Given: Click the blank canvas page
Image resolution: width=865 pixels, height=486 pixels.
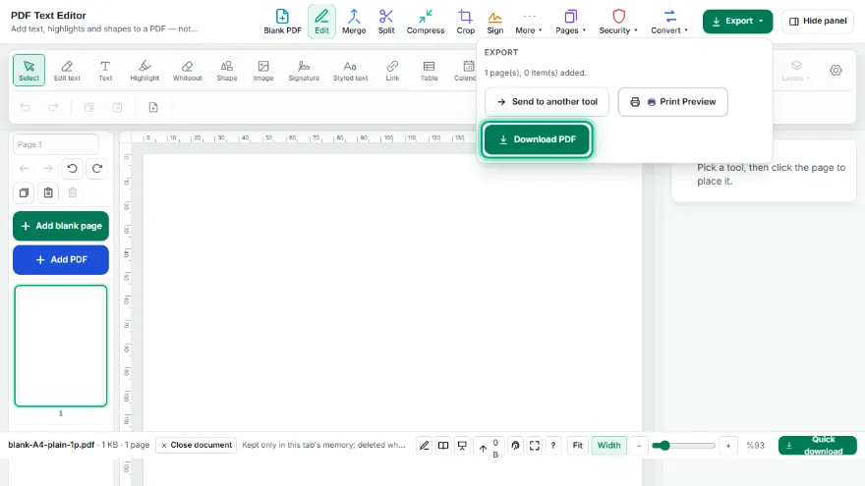Looking at the screenshot, I should pos(392,292).
